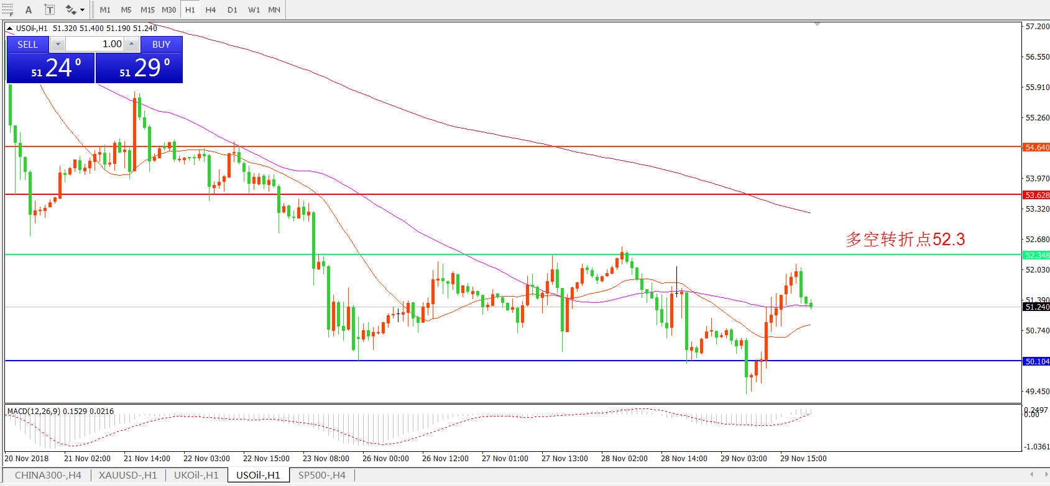The image size is (1050, 486).
Task: Increase lot volume with up arrow
Action: coord(131,44)
